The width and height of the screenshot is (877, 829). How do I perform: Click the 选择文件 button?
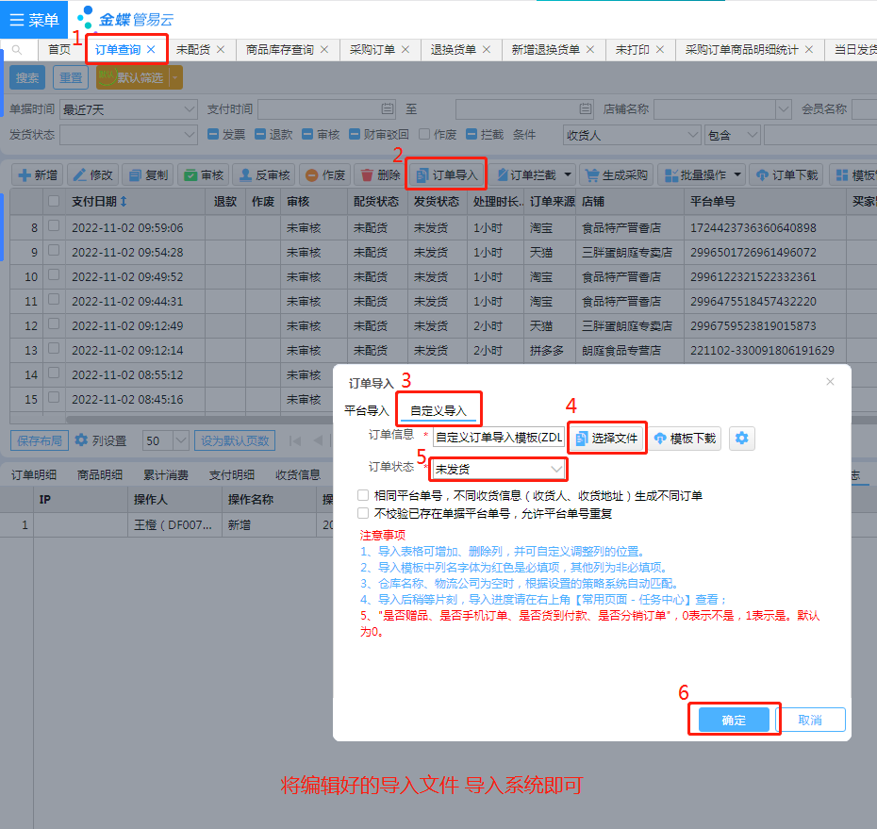point(606,438)
